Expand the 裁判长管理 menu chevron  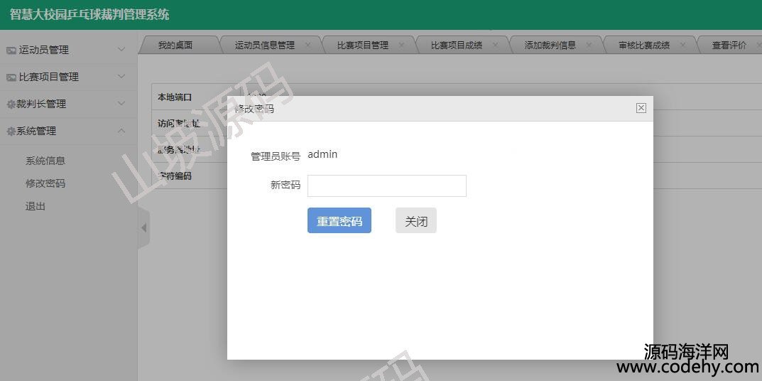(x=121, y=104)
